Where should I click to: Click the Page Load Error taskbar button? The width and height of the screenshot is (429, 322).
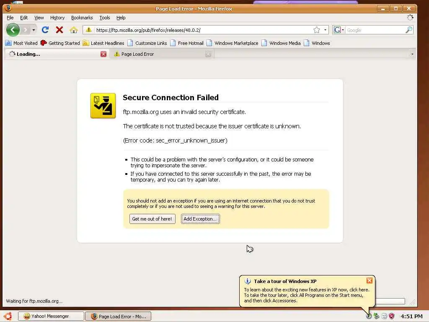pyautogui.click(x=118, y=316)
